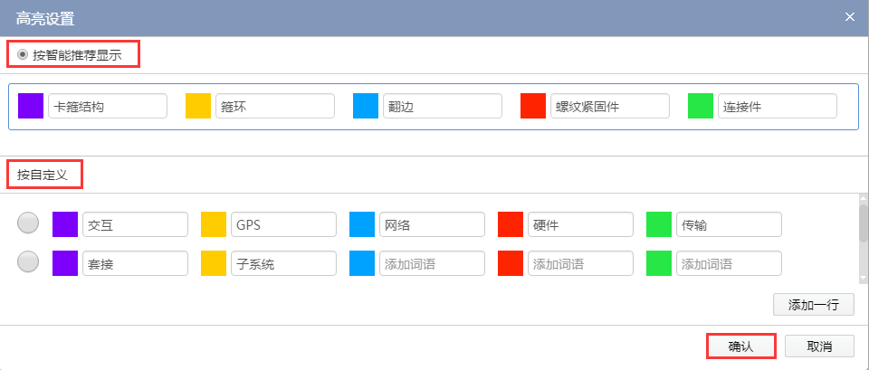Click the green swatch beside 连接件
This screenshot has width=869, height=370.
point(701,106)
